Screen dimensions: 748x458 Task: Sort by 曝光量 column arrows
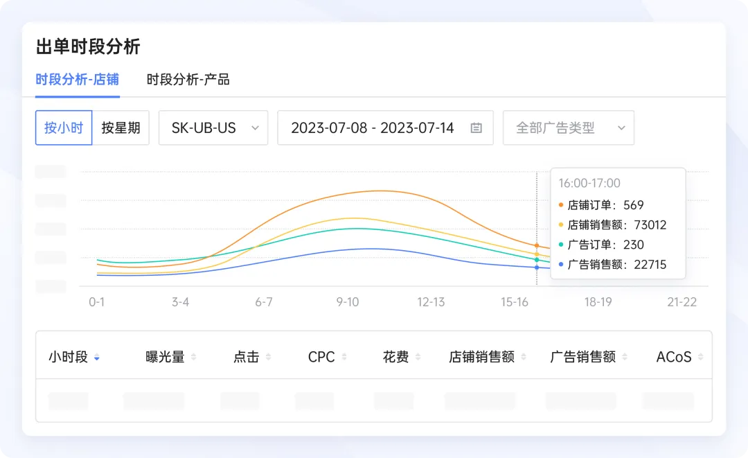tap(193, 357)
